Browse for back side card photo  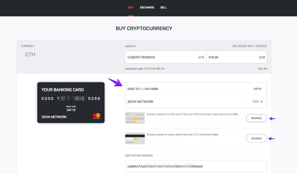256,138
